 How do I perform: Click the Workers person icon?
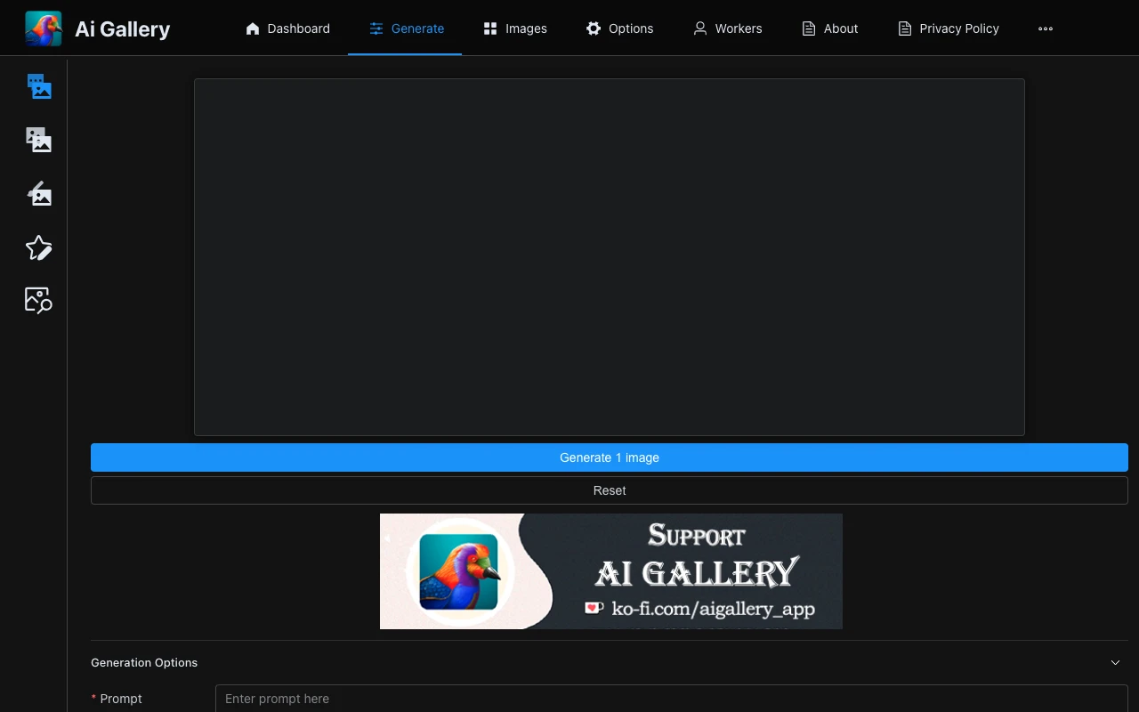click(699, 28)
